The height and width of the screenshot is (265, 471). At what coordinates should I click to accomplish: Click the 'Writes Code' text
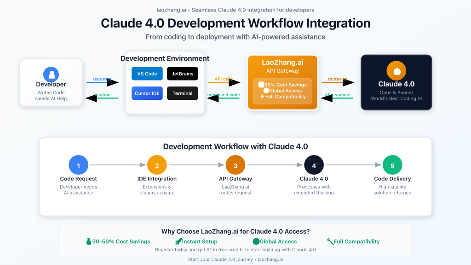click(x=51, y=92)
